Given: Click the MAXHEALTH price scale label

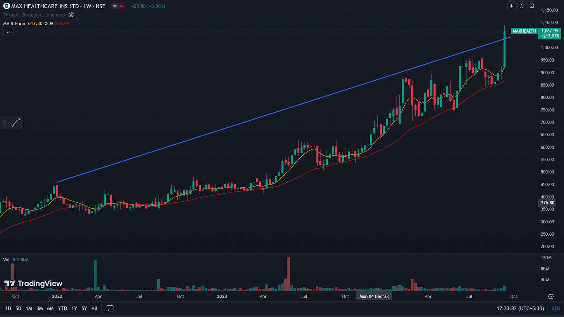Looking at the screenshot, I should [524, 31].
